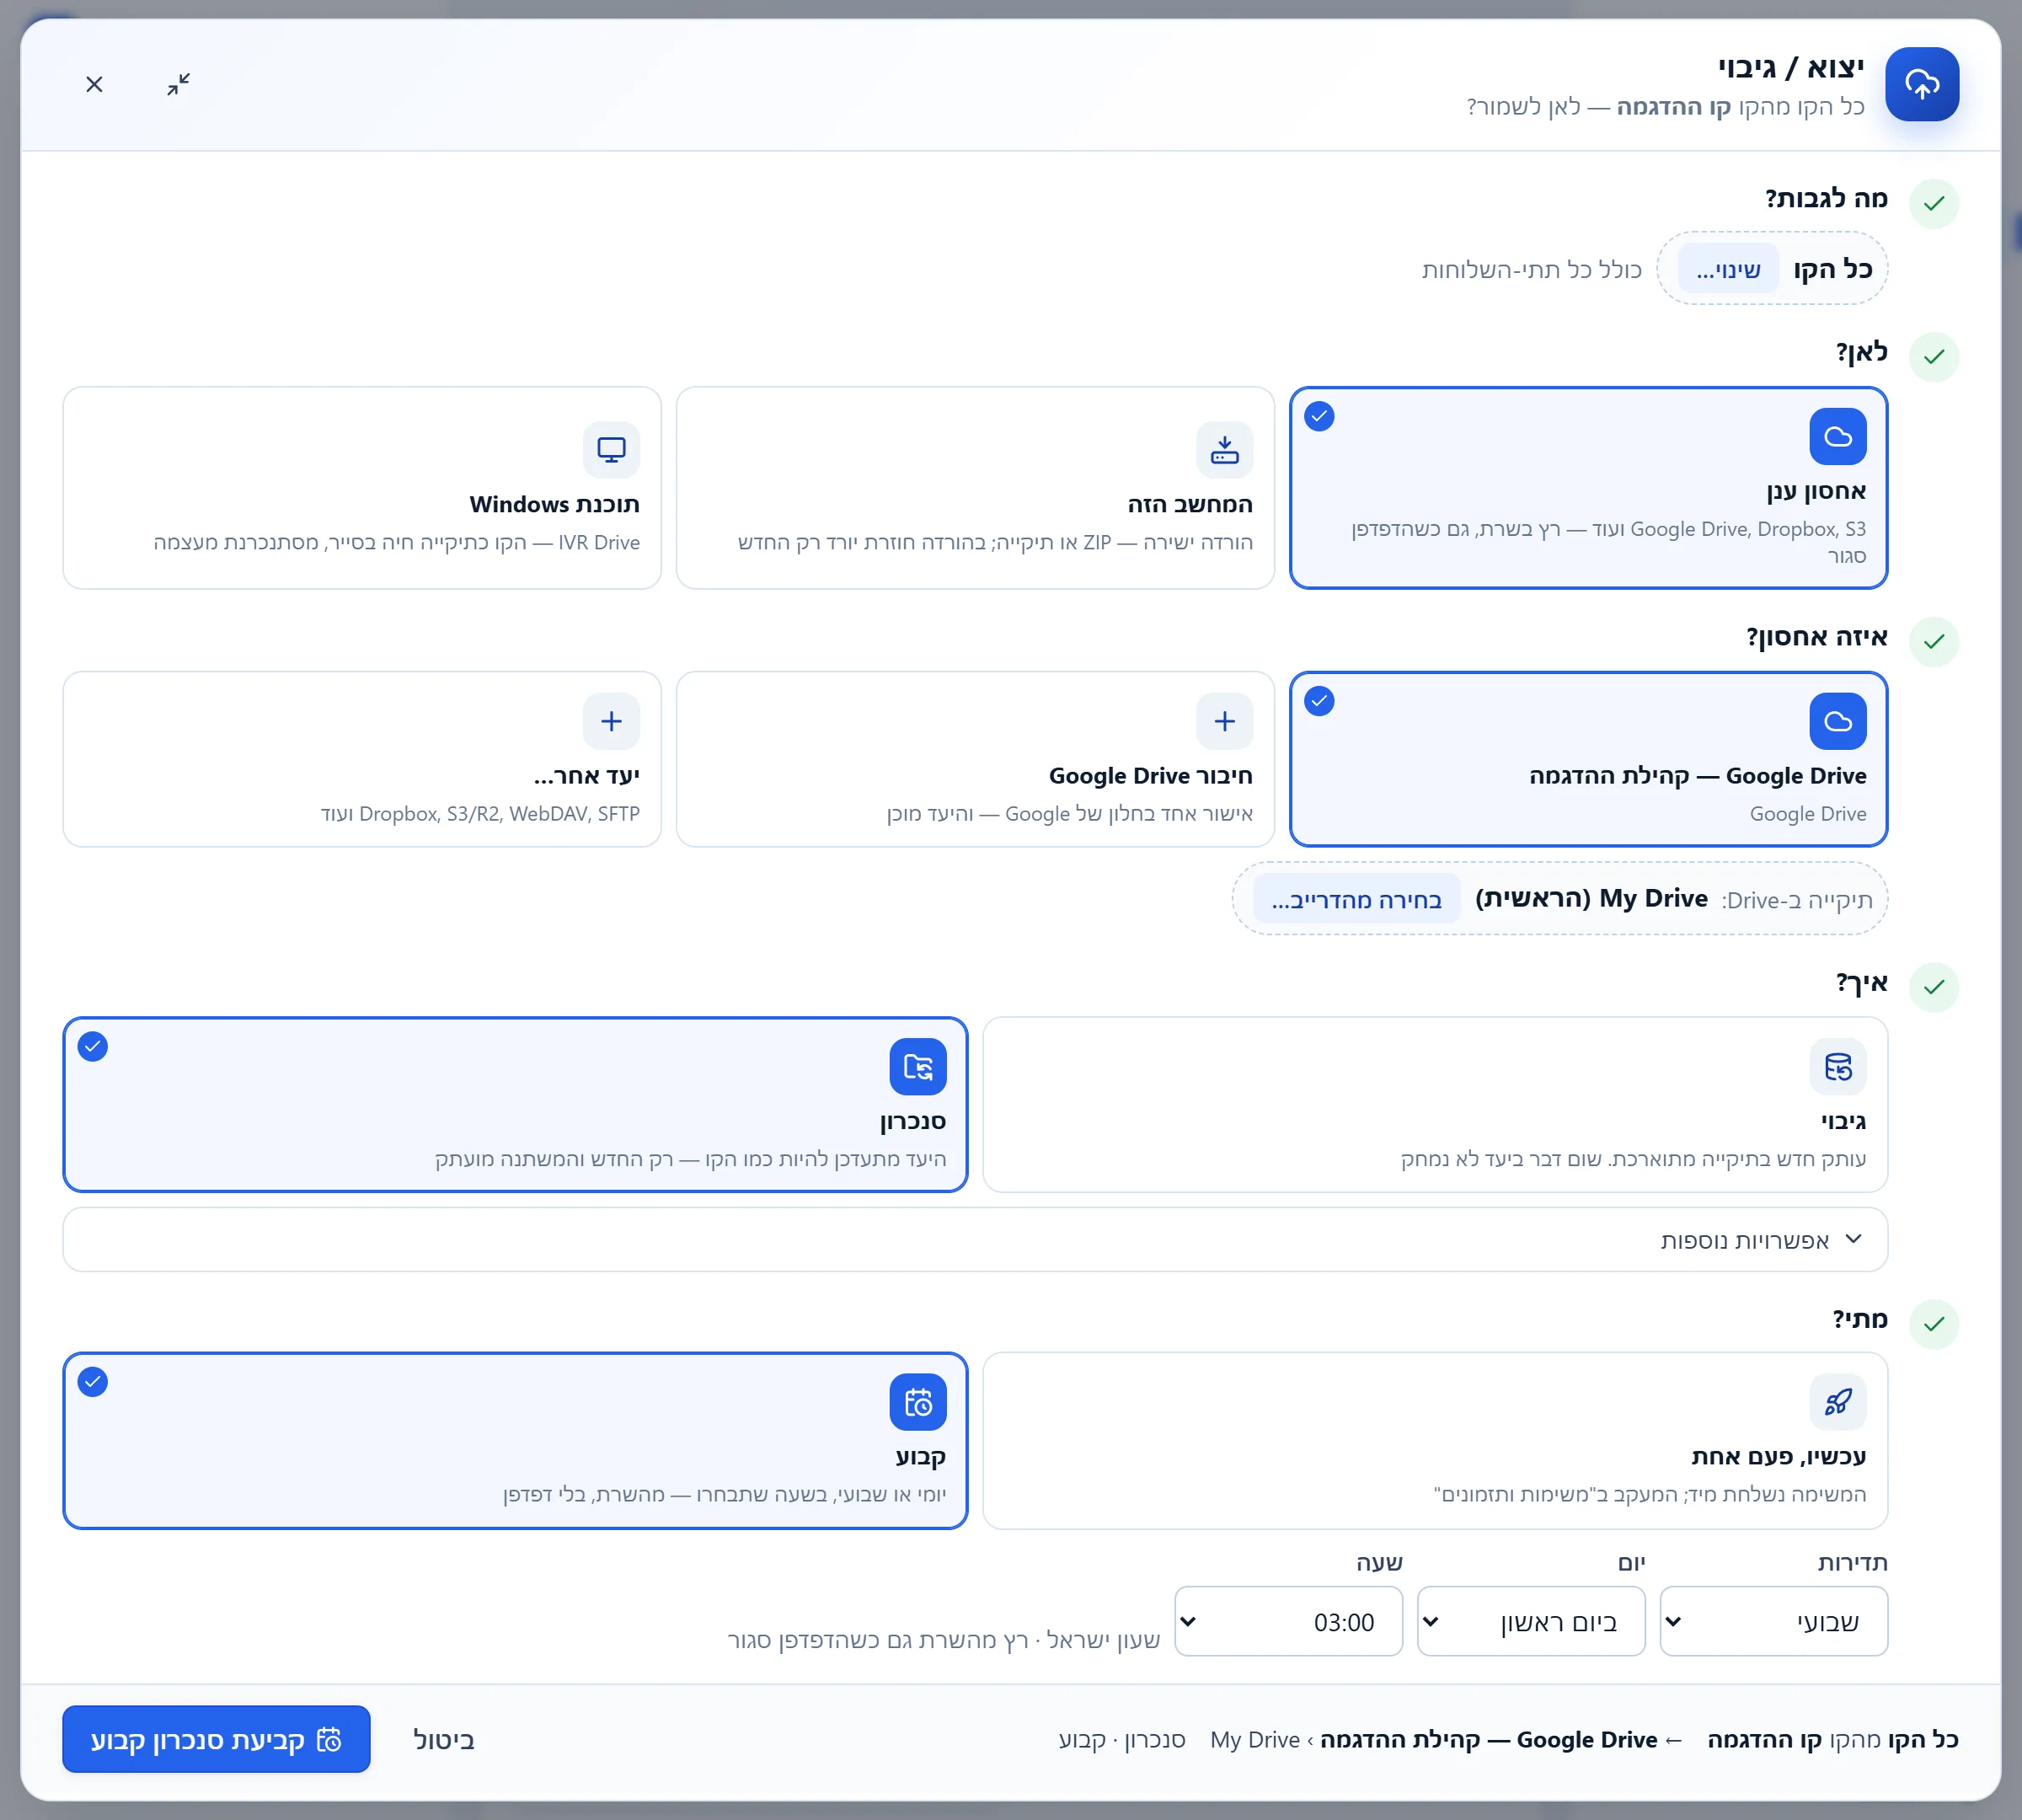The image size is (2022, 1820).
Task: Click green check next to מתי?
Action: (x=1933, y=1324)
